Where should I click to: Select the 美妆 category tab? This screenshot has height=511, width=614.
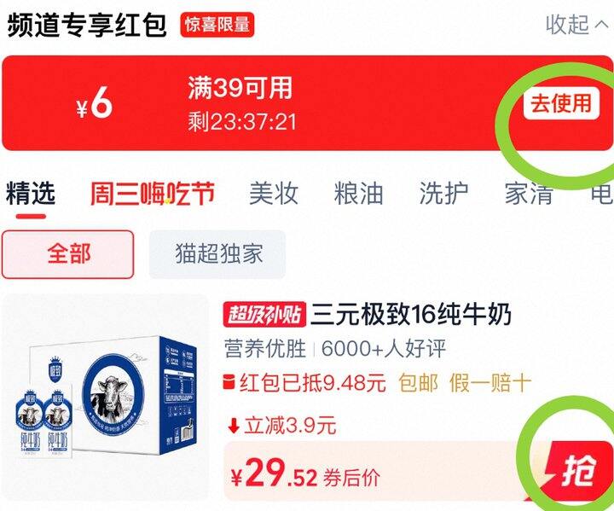click(x=274, y=193)
